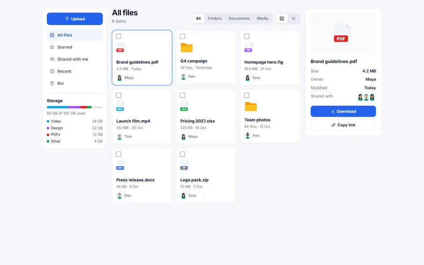Click Maya's avatar on Pricing 2027 card

[183, 137]
